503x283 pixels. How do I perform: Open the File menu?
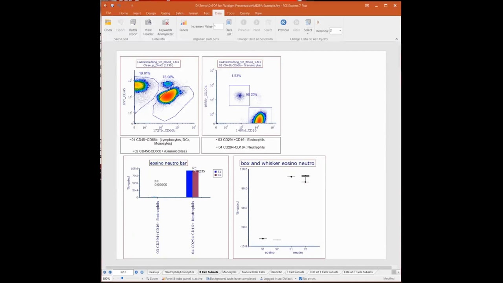(x=108, y=13)
